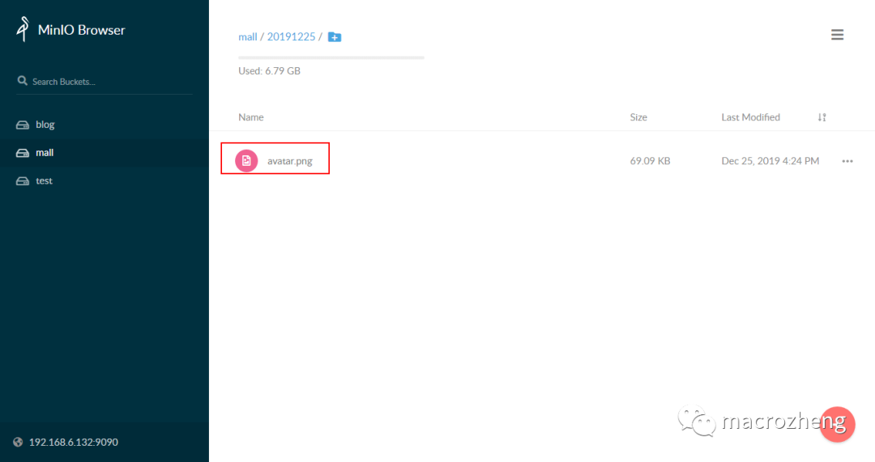The image size is (875, 462).
Task: Open 20191225 folder breadcrumb link
Action: point(292,36)
